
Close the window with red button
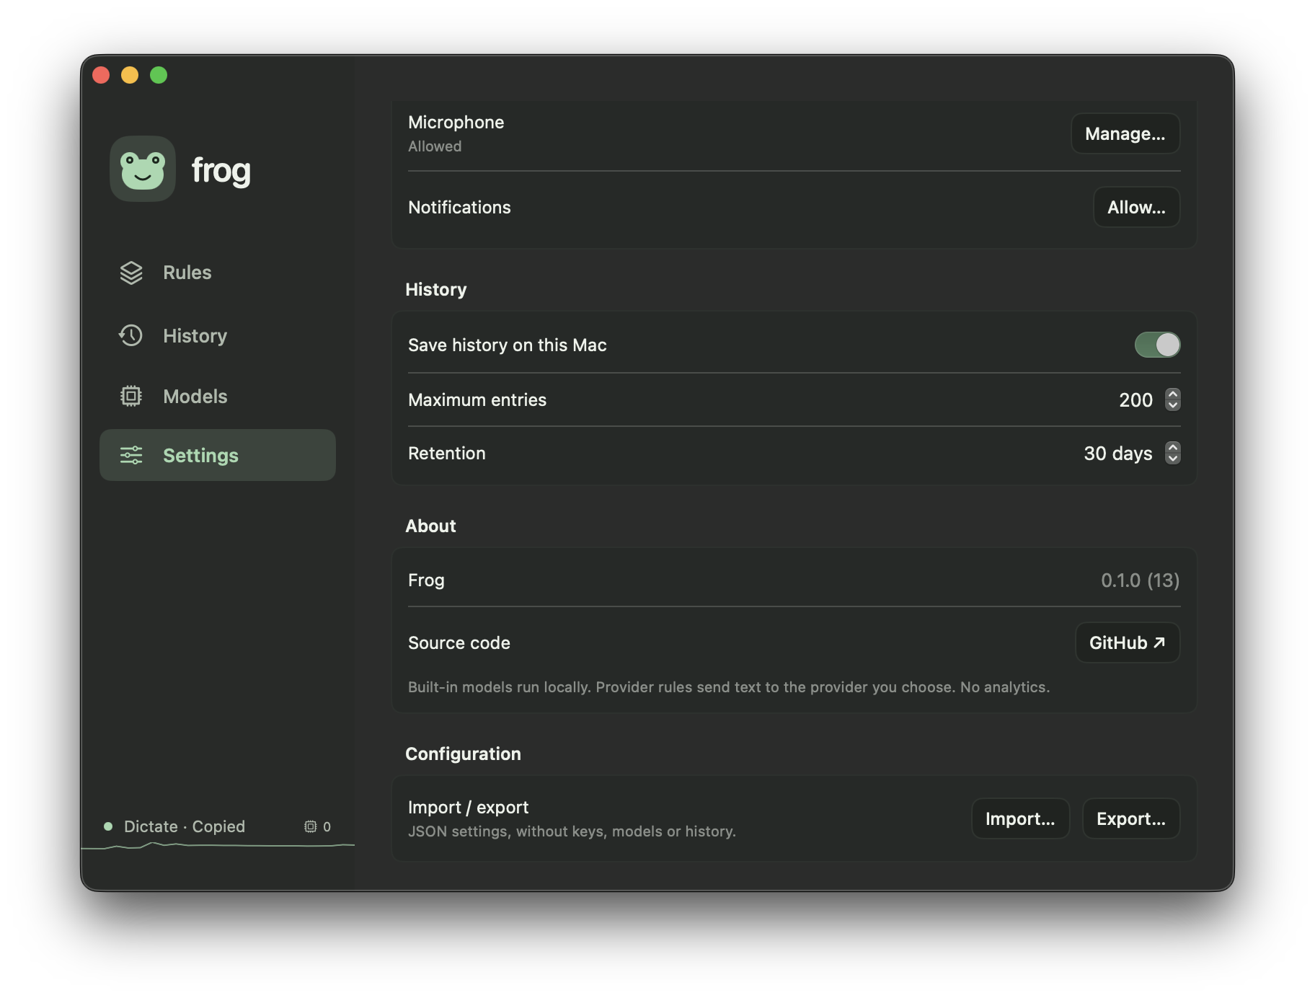[x=101, y=75]
